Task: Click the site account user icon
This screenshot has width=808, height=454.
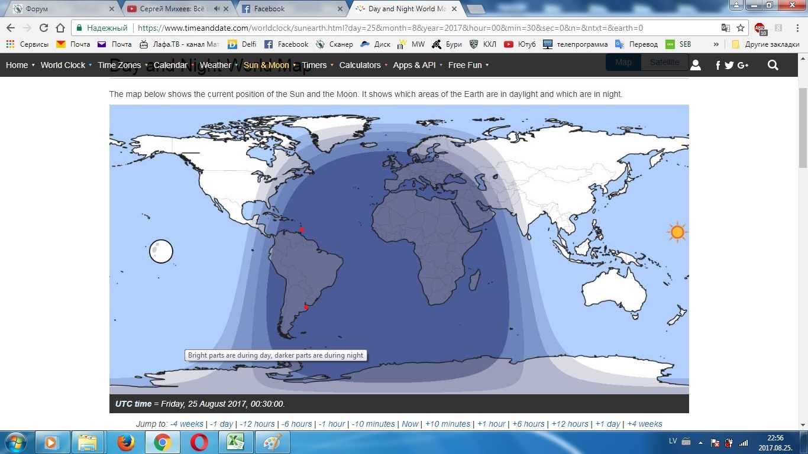Action: [x=696, y=65]
